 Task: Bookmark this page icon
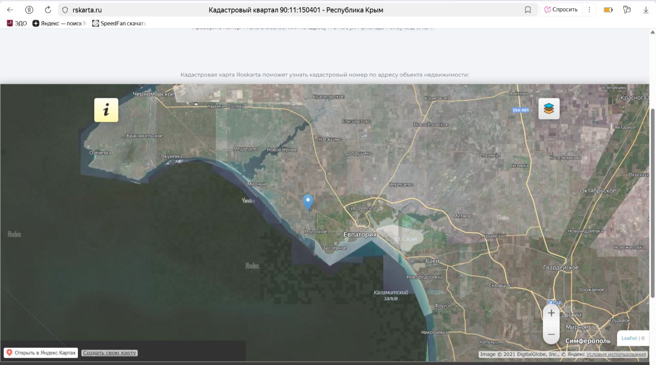[528, 10]
